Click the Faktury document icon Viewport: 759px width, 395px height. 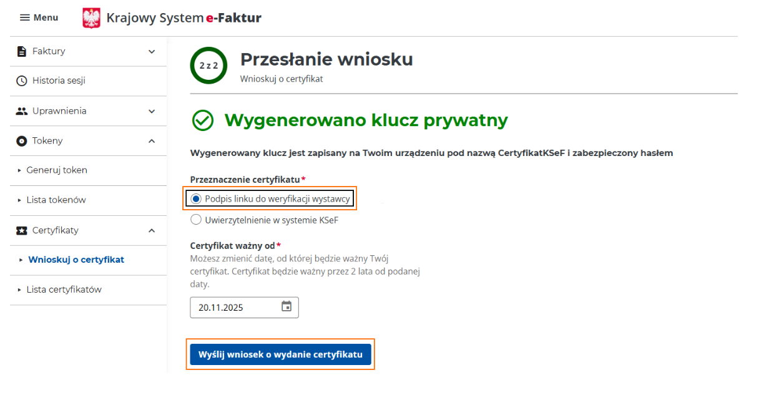pos(22,51)
